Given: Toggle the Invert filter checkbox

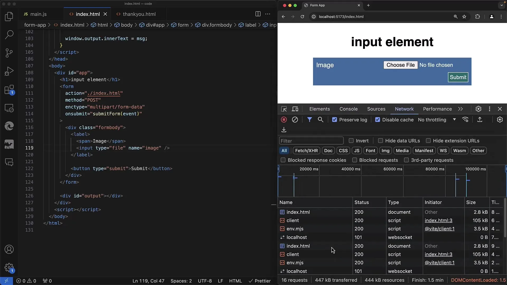Looking at the screenshot, I should [x=351, y=141].
